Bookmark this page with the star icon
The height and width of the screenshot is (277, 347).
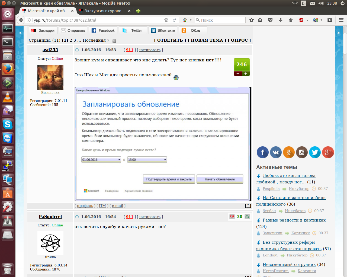[x=252, y=20]
